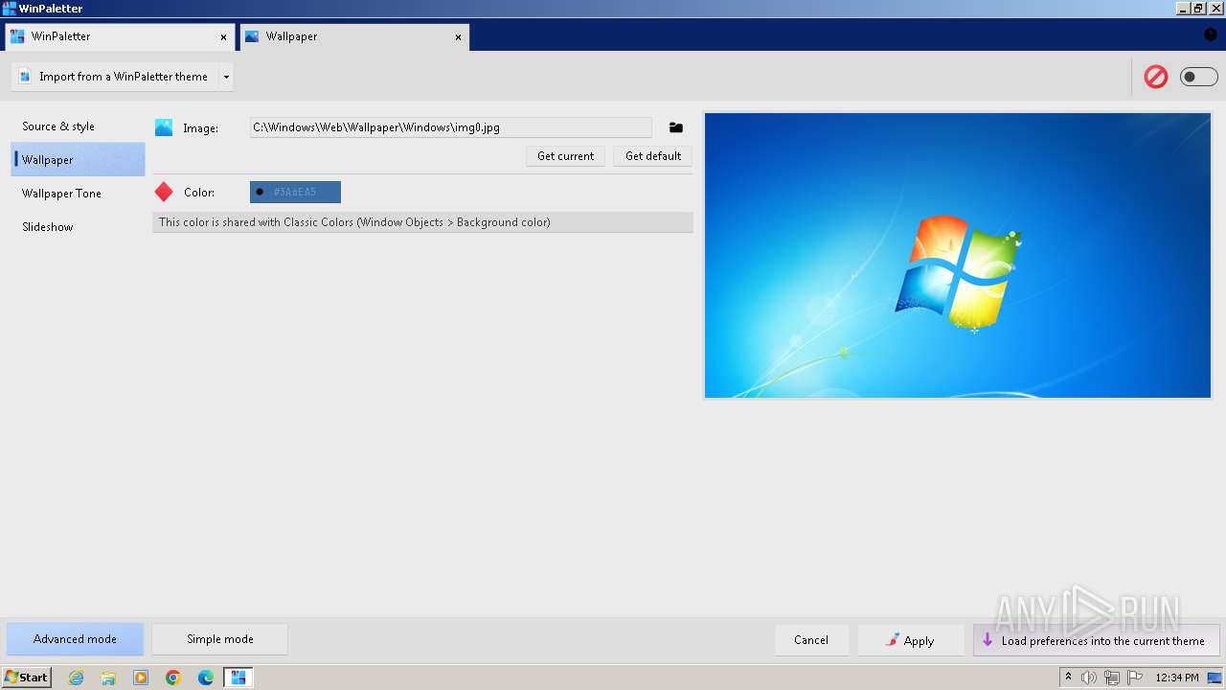Close the Wallpaper tab
The height and width of the screenshot is (690, 1226).
pyautogui.click(x=458, y=37)
